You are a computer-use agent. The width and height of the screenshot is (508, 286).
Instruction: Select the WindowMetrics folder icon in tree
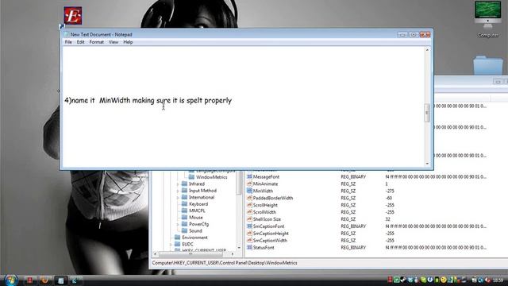click(x=191, y=177)
